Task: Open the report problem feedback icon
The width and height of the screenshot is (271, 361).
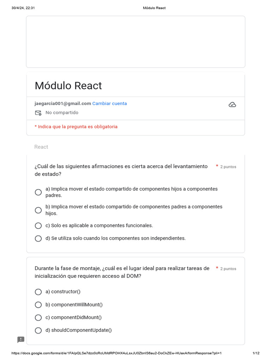Action: pos(21,339)
